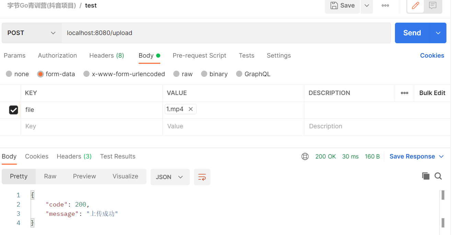Copy response with the copy icon

(x=426, y=176)
